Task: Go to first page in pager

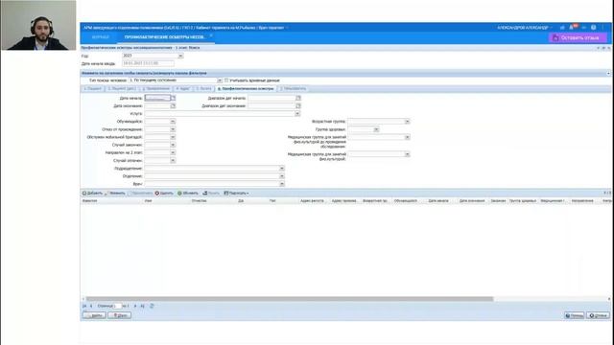Action: coord(84,306)
